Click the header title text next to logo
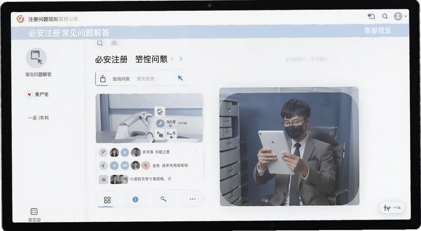The height and width of the screenshot is (231, 421). 53,19
